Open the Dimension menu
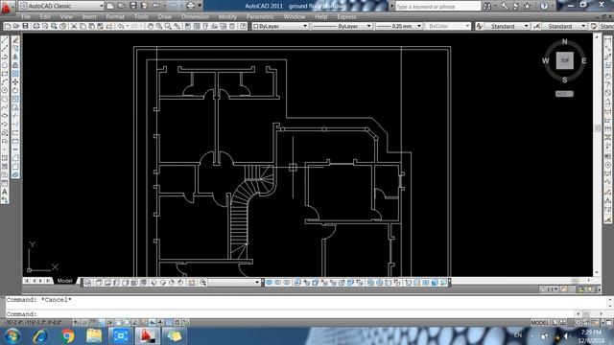Viewport: 614px width, 345px height. pos(195,17)
